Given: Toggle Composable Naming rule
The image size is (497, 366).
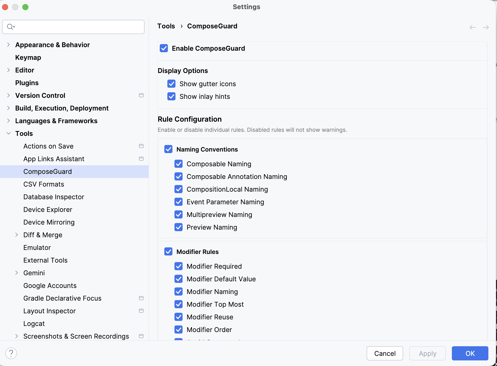Looking at the screenshot, I should pos(179,164).
